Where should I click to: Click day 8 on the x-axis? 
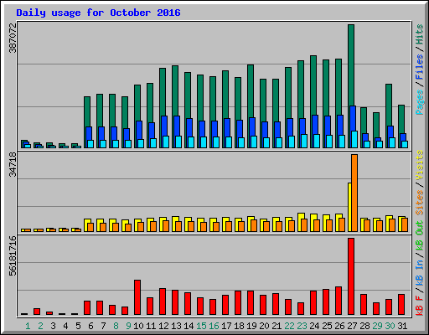click(x=116, y=326)
